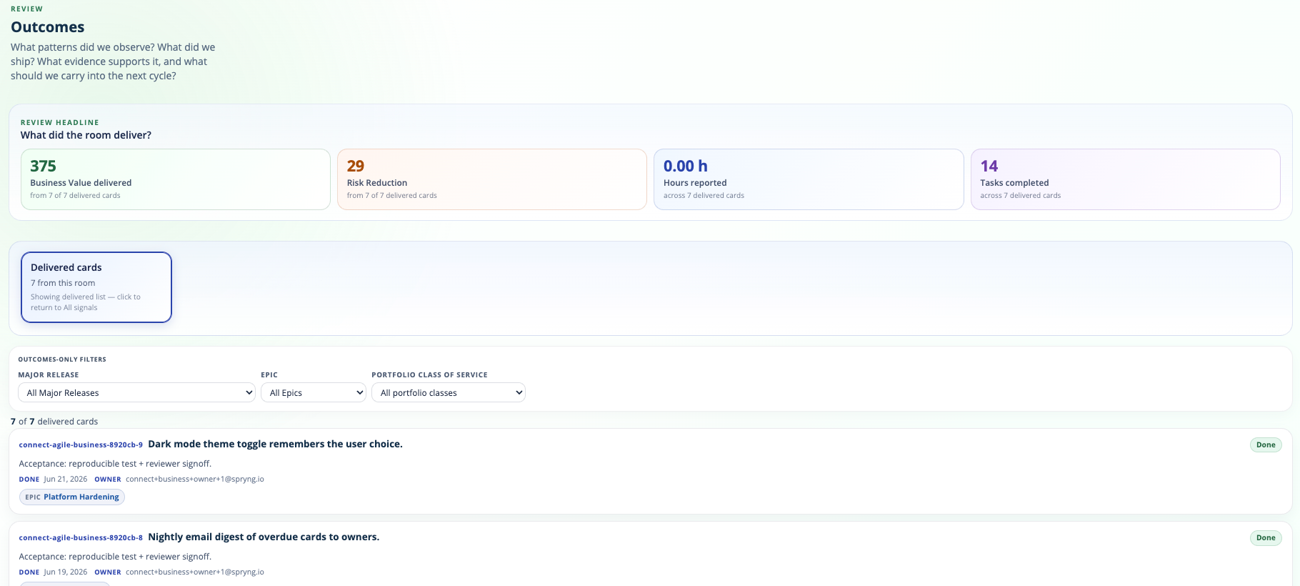Click acceptance text on Dark mode card
1300x586 pixels.
(x=115, y=464)
